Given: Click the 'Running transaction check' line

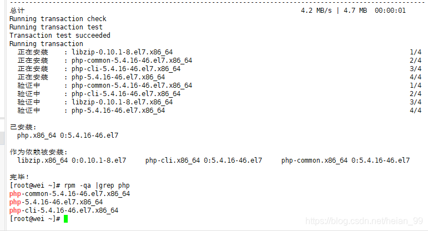Looking at the screenshot, I should point(58,19).
